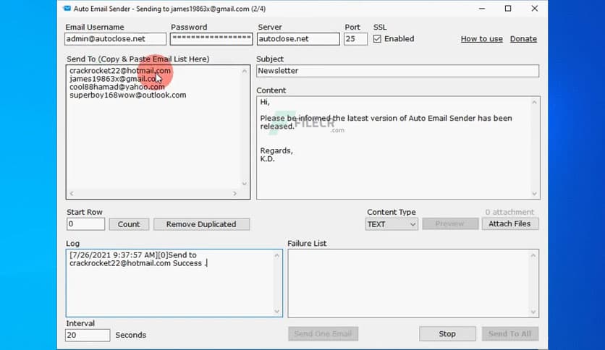This screenshot has height=350, width=605.
Task: Select crackrocket22@hotmail.com in the Send To list
Action: 120,71
